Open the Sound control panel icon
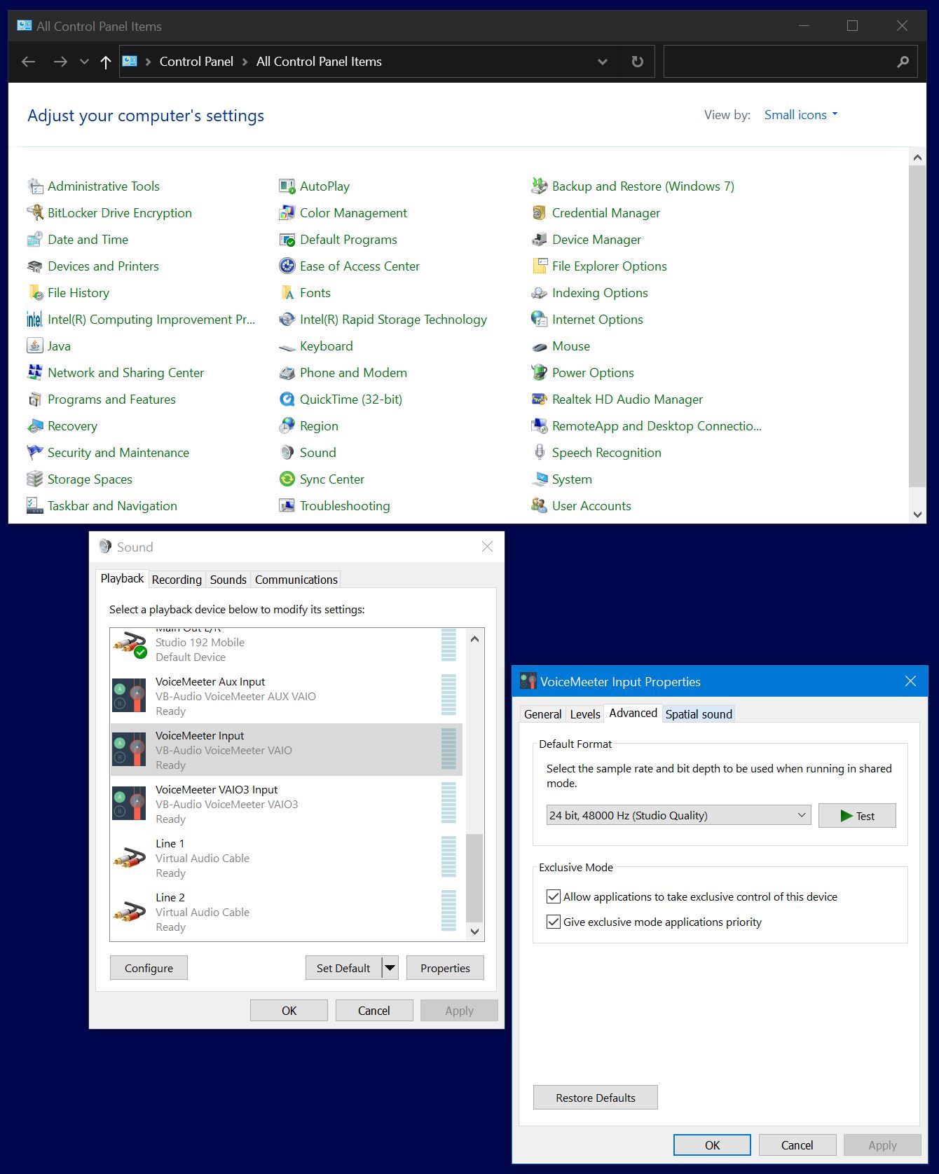This screenshot has width=939, height=1174. (x=287, y=453)
